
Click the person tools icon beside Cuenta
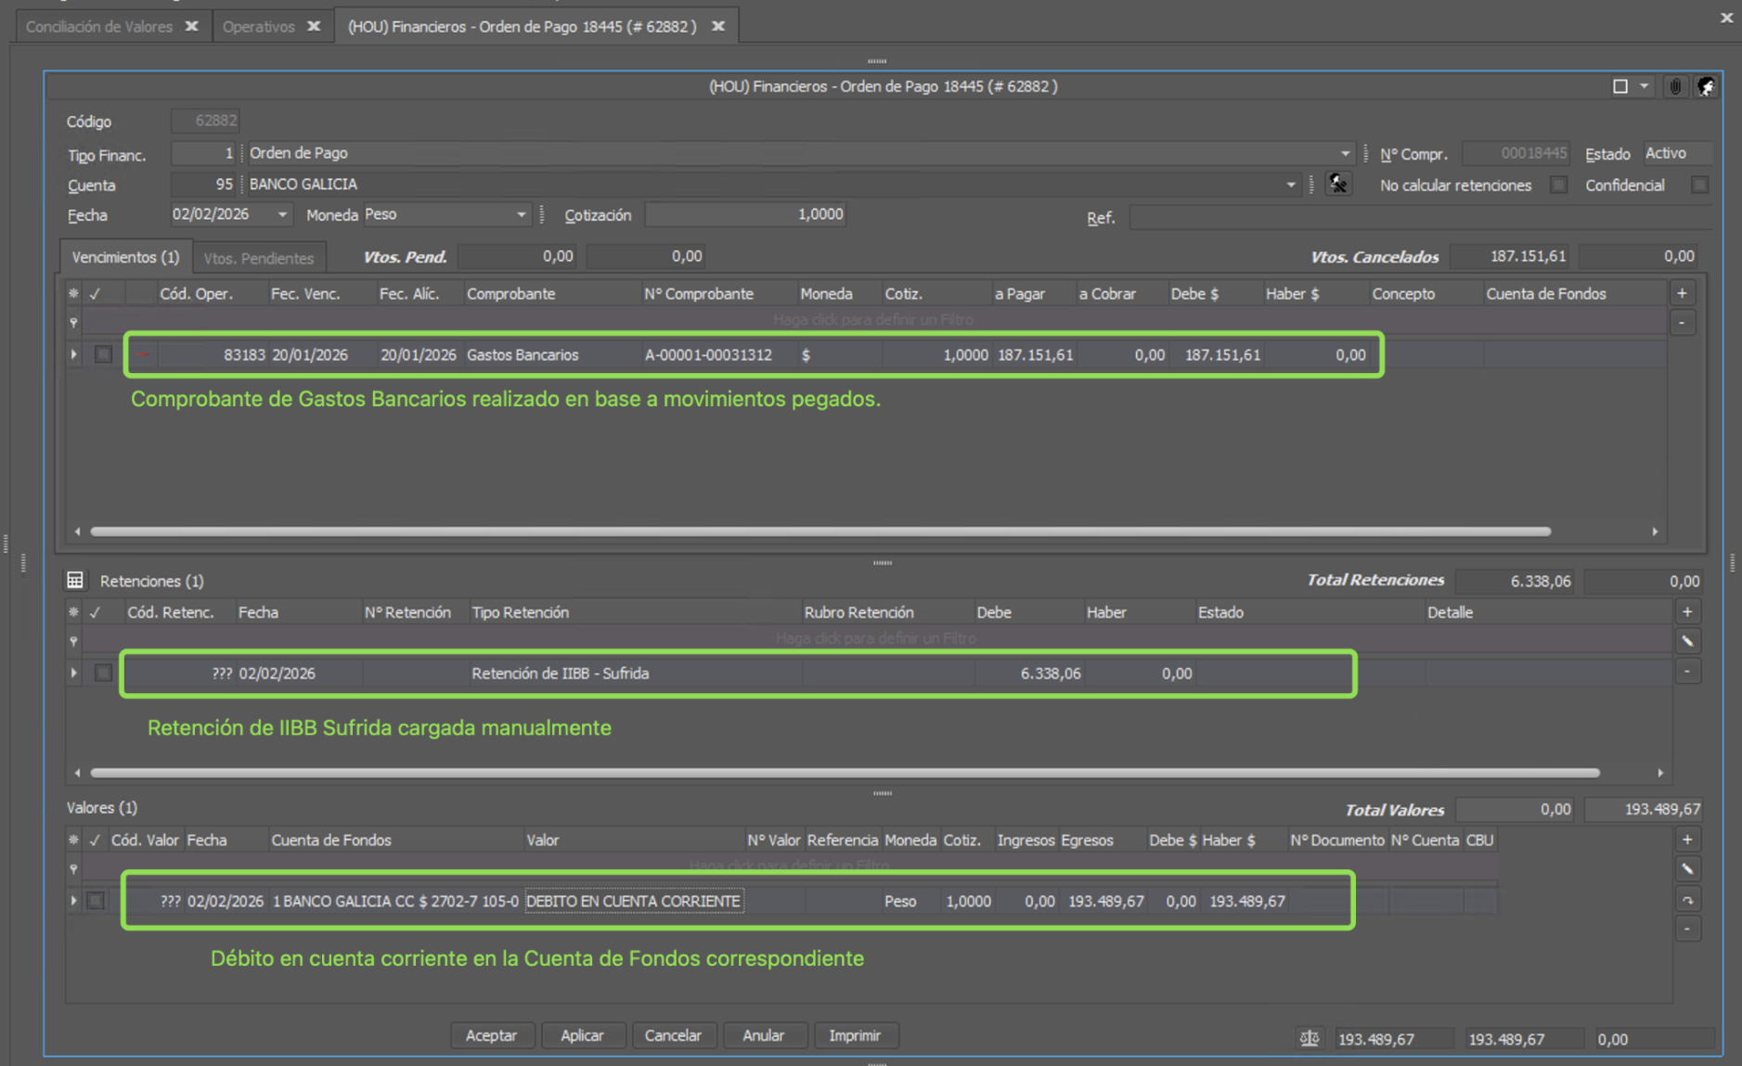1337,184
